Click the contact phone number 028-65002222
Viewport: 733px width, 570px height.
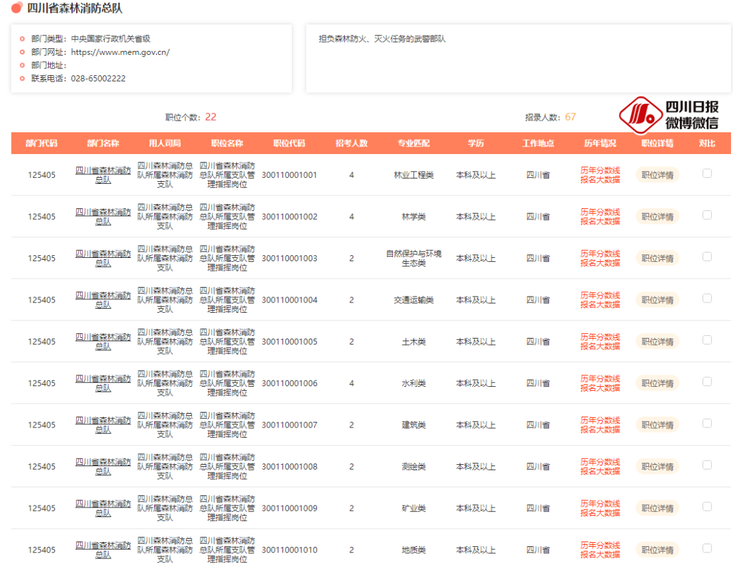98,79
